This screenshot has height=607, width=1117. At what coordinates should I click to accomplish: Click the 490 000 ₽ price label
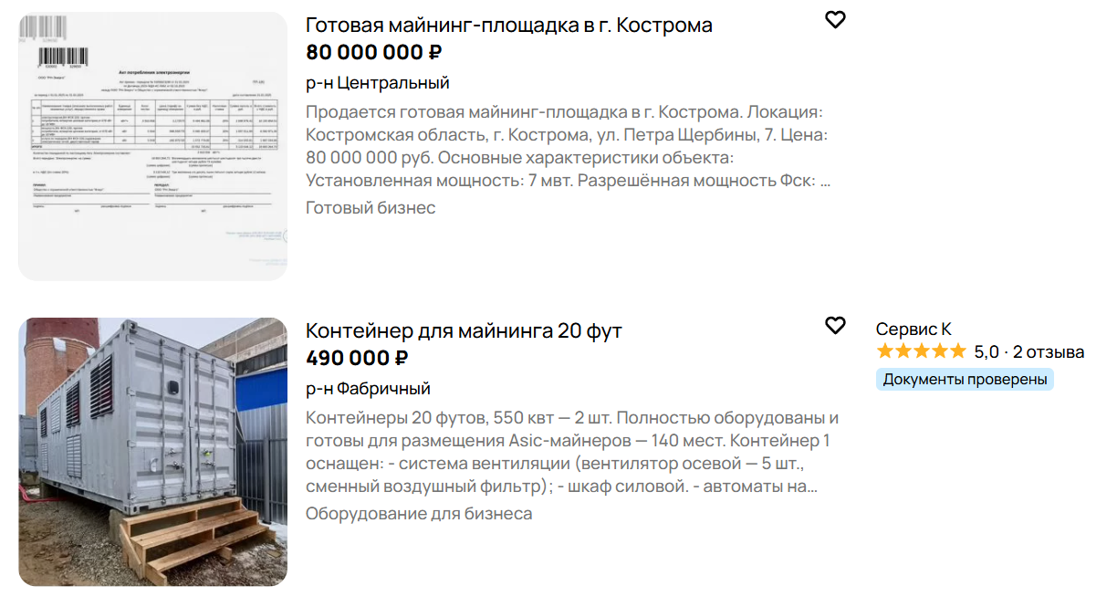pyautogui.click(x=357, y=358)
